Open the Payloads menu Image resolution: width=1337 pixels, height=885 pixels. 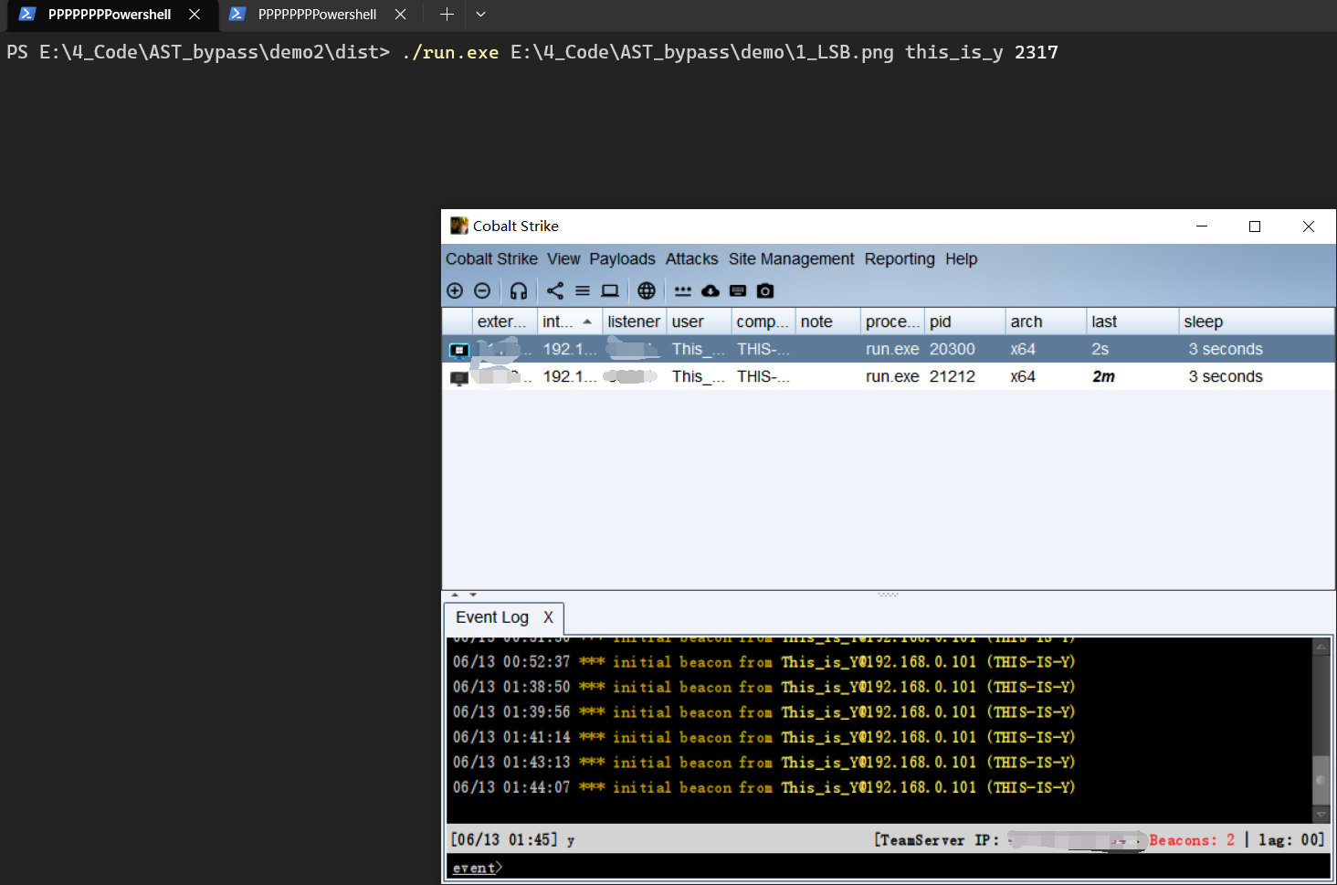click(622, 259)
